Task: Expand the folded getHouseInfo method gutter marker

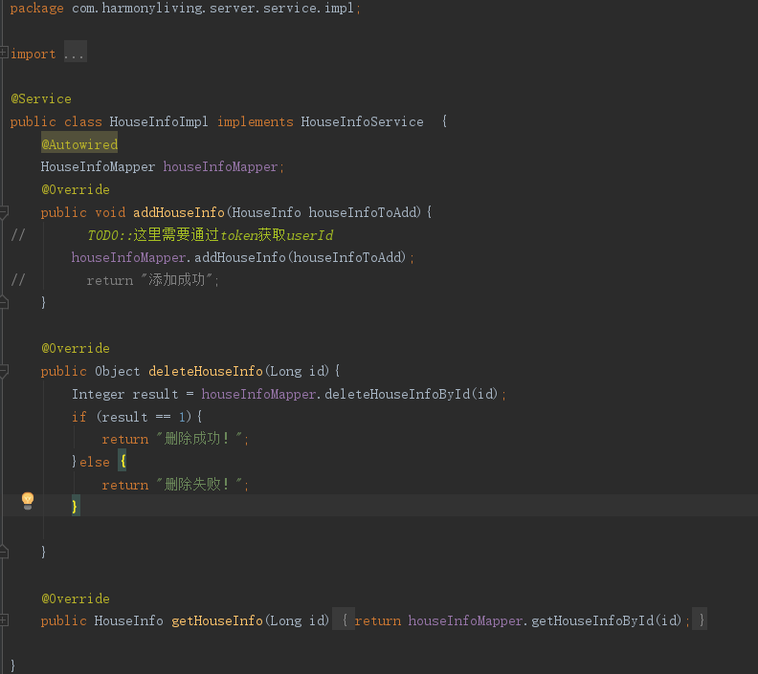Action: coord(4,620)
